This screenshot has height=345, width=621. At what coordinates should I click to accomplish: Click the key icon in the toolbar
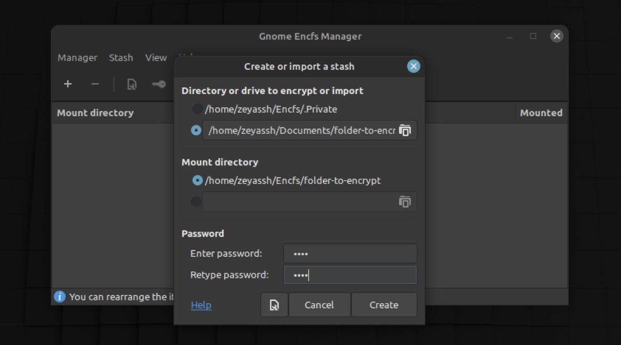158,84
